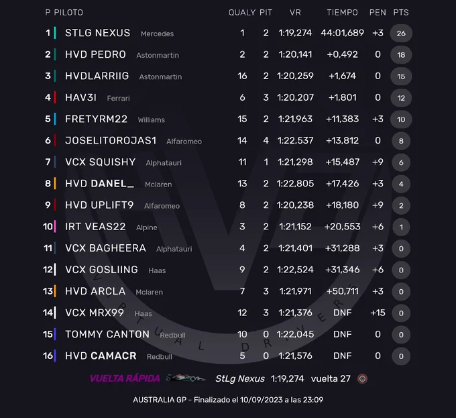Click the 26 points badge for STLG NEXUS
The width and height of the screenshot is (456, 418).
tap(401, 33)
